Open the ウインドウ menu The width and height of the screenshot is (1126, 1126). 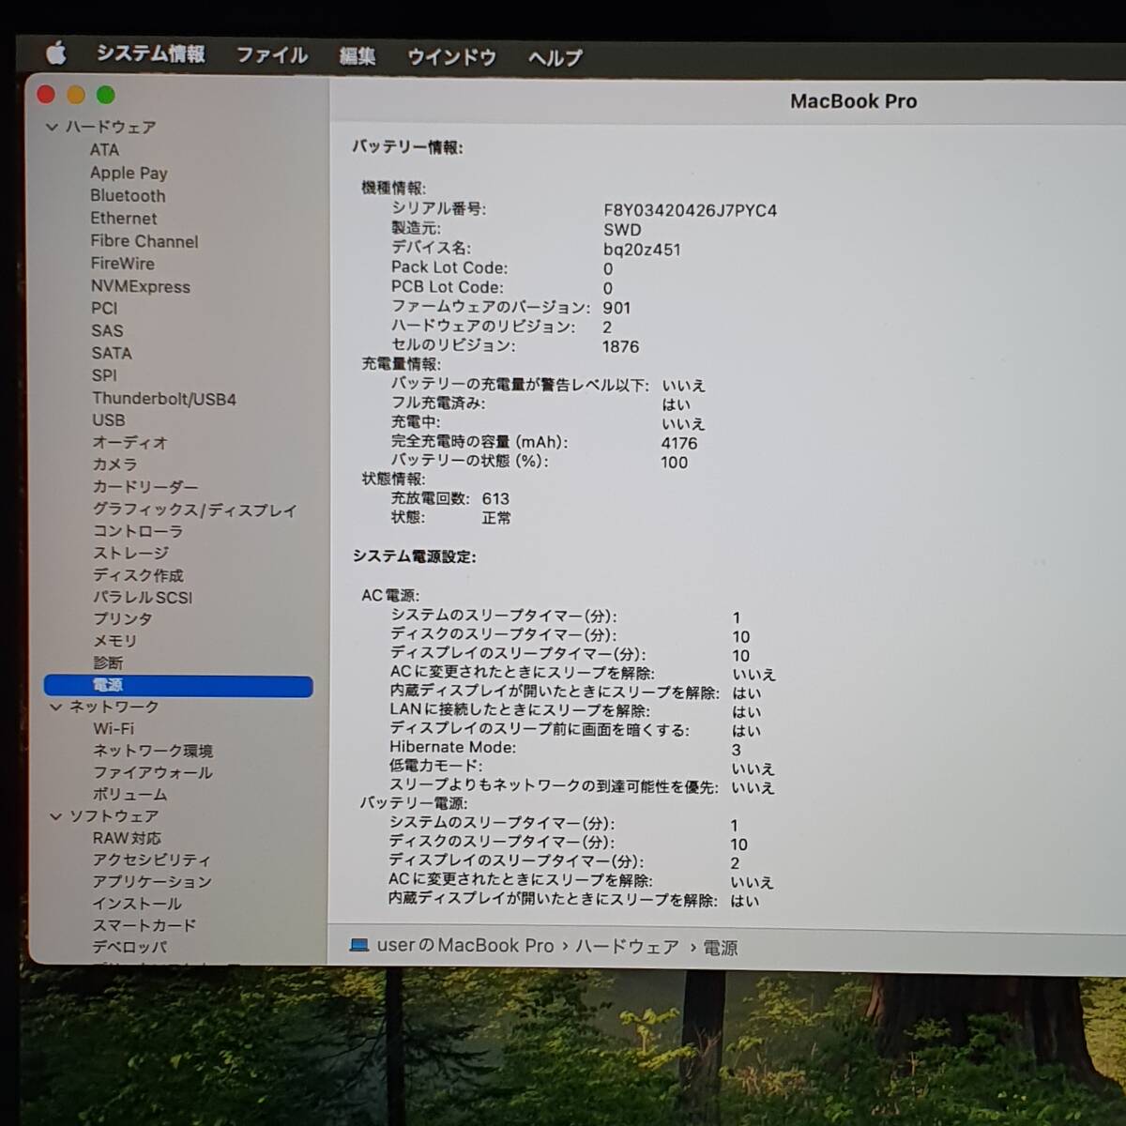(451, 57)
